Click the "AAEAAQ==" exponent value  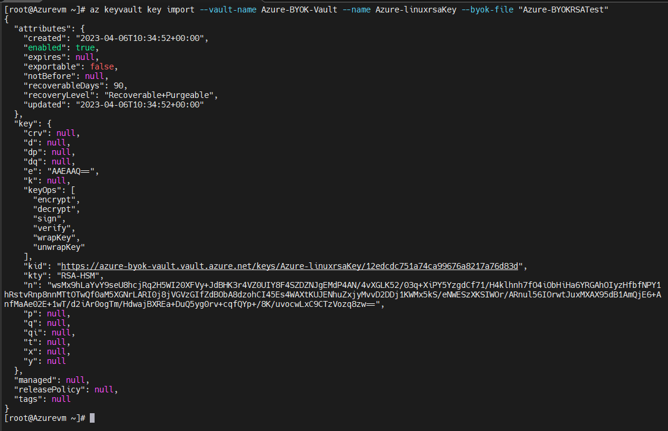71,172
